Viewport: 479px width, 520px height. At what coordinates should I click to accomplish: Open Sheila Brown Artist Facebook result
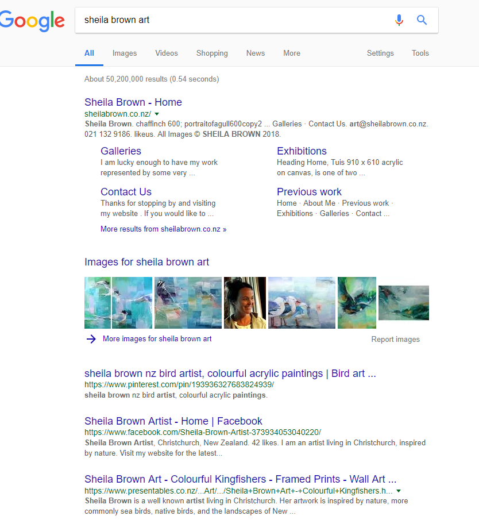[173, 421]
